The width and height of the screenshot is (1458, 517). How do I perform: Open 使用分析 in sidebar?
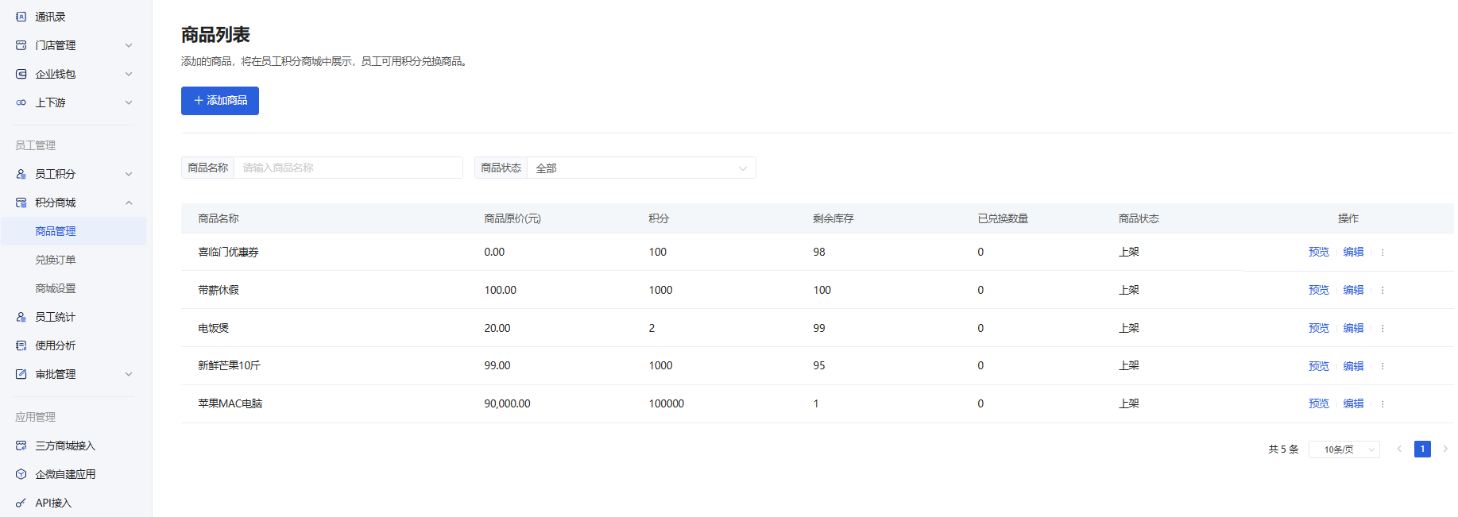55,345
